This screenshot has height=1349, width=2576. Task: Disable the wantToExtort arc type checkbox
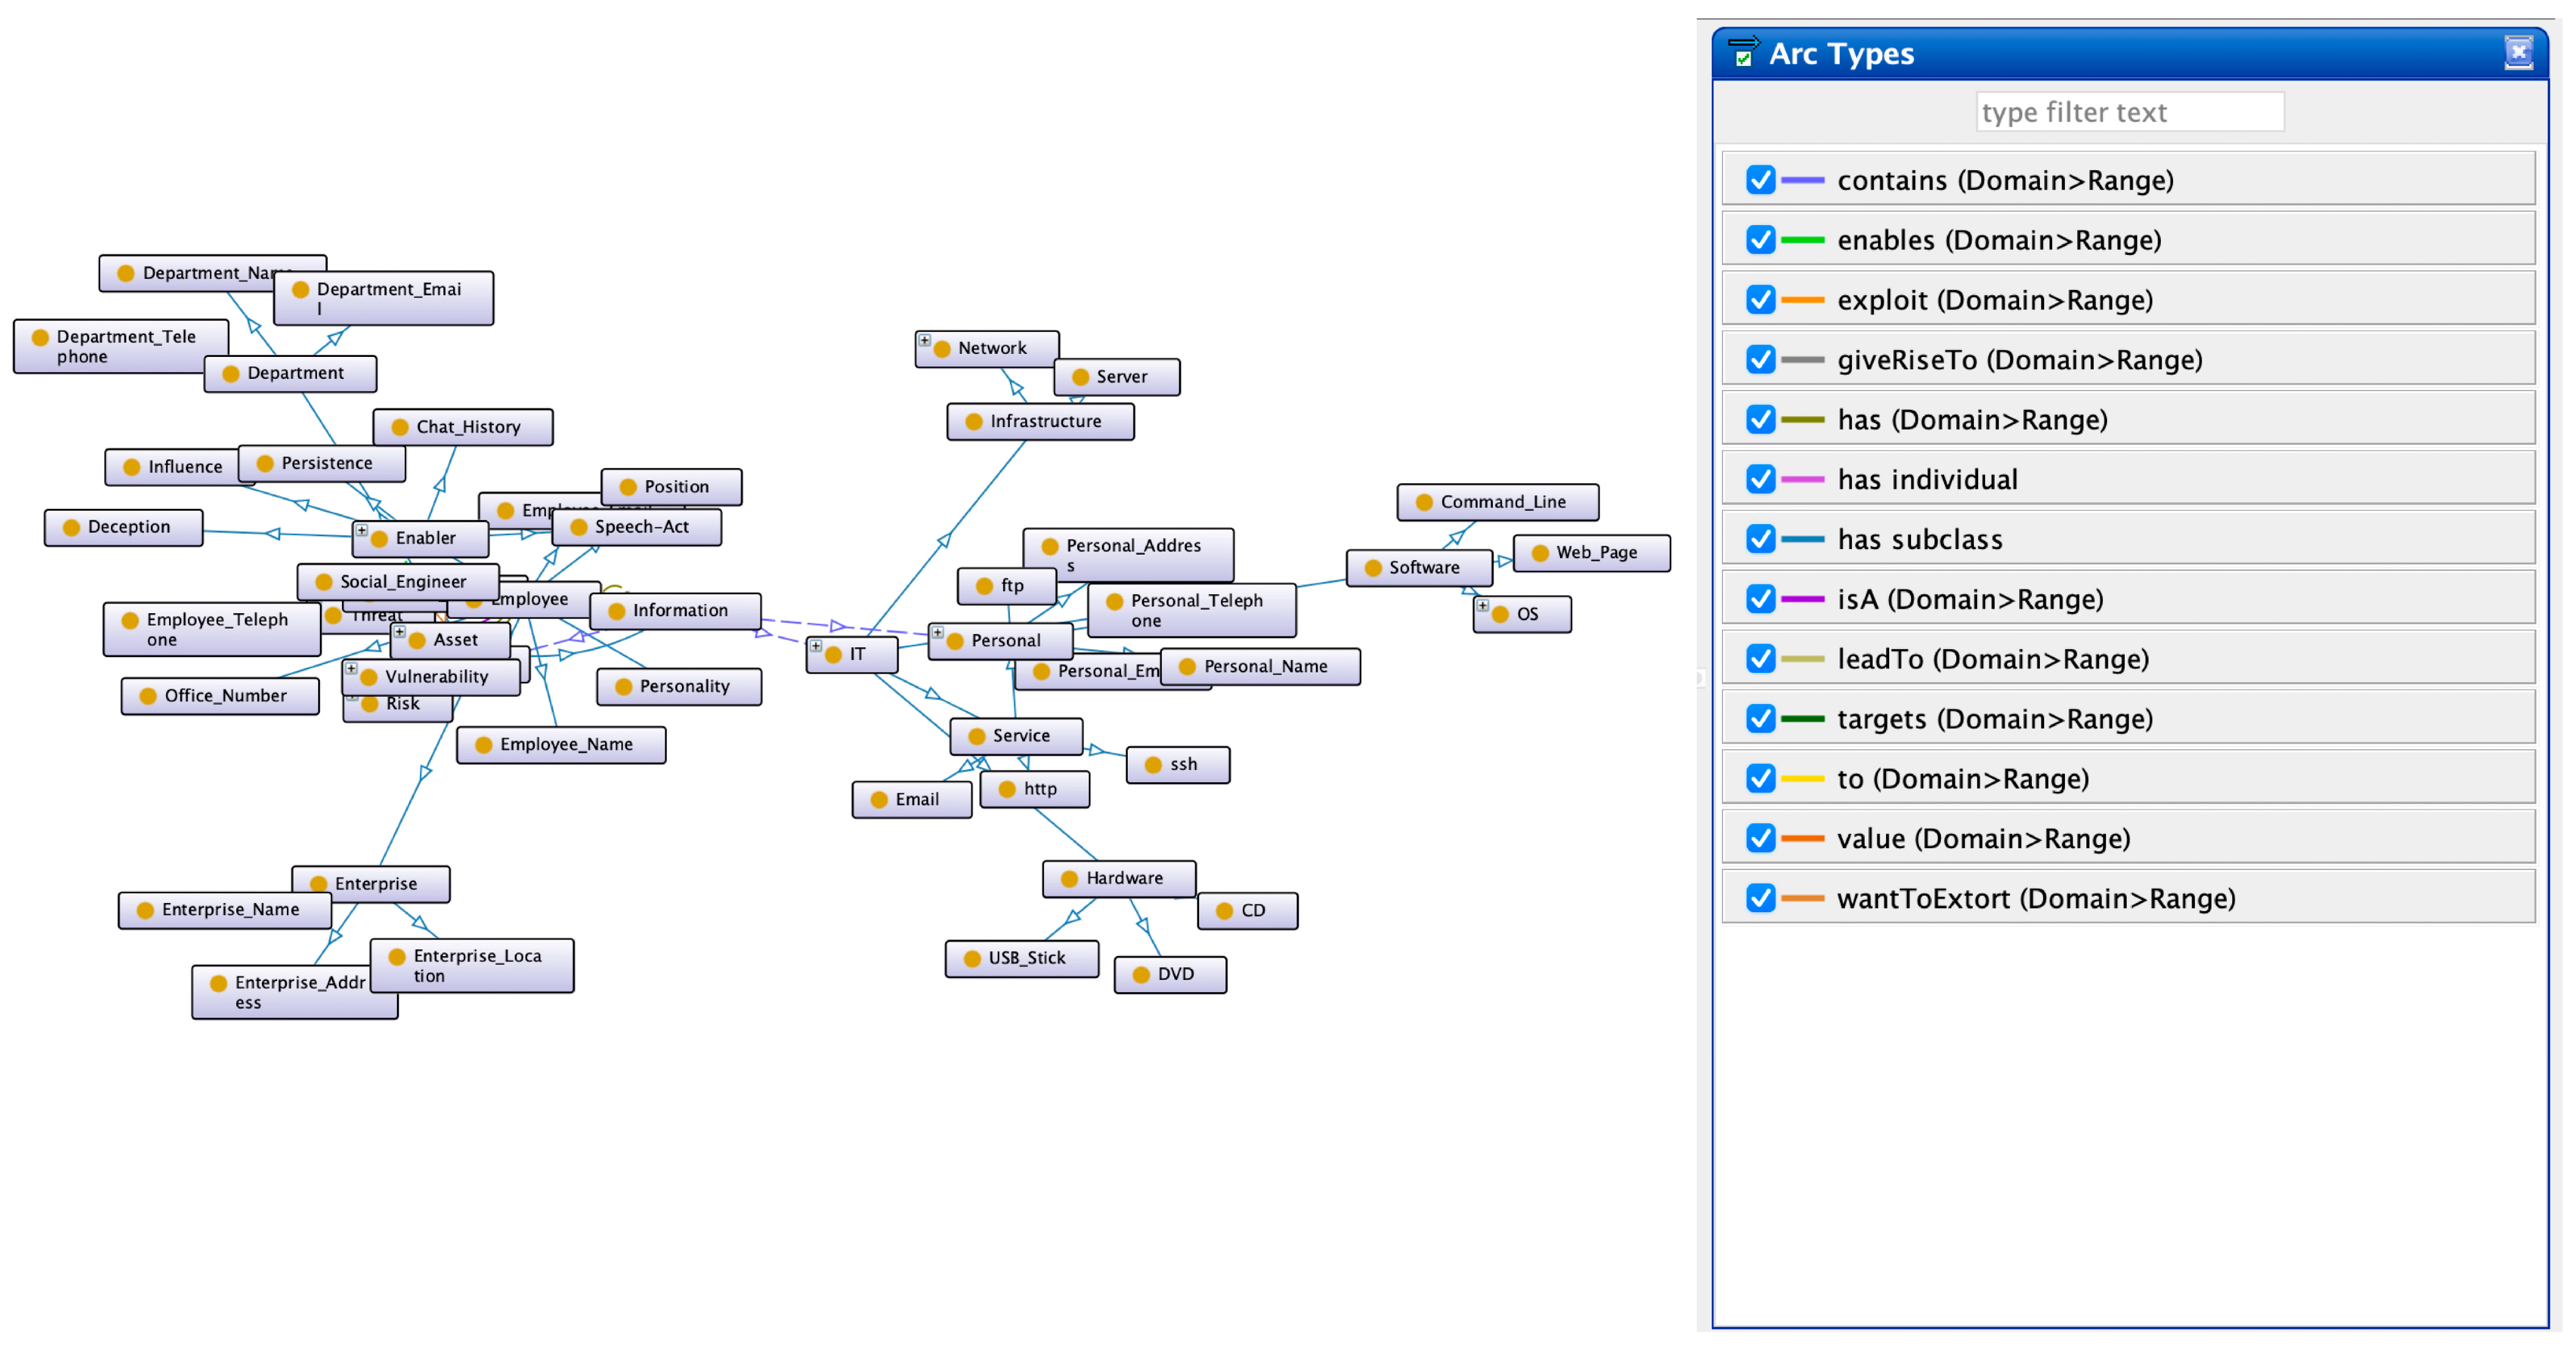(1760, 898)
